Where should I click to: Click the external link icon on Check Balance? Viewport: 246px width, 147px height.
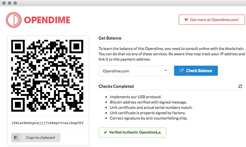181,71
